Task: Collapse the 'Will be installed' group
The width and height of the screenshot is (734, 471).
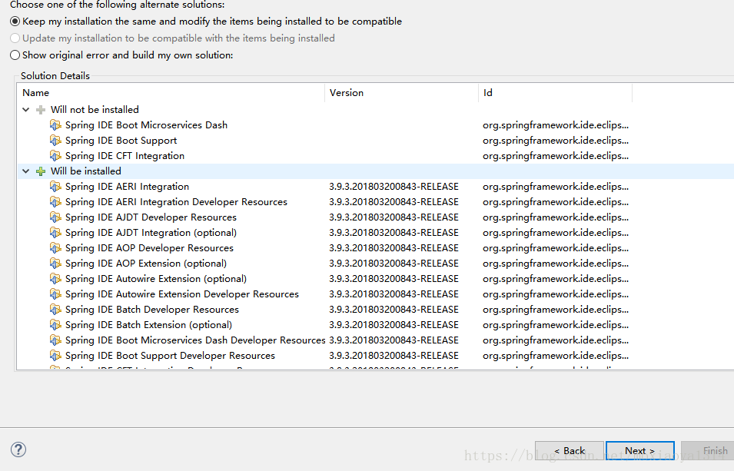Action: [x=26, y=171]
